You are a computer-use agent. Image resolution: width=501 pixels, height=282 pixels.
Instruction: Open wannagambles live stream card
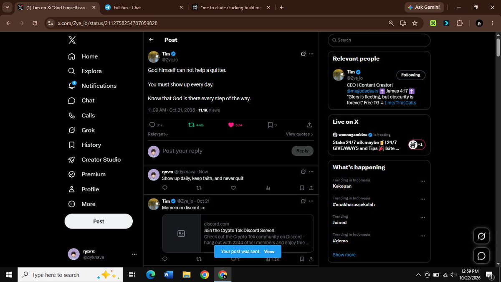(379, 141)
